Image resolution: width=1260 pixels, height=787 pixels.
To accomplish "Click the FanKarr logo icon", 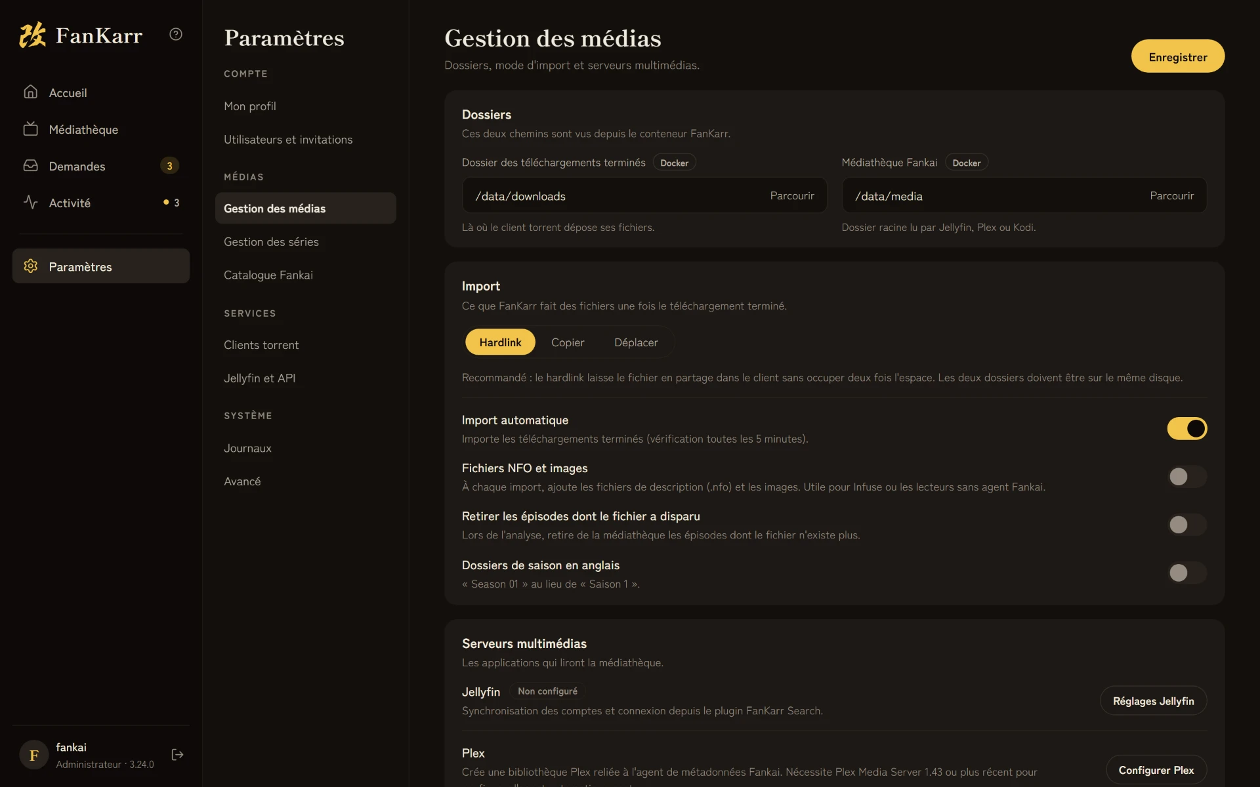I will pyautogui.click(x=32, y=35).
